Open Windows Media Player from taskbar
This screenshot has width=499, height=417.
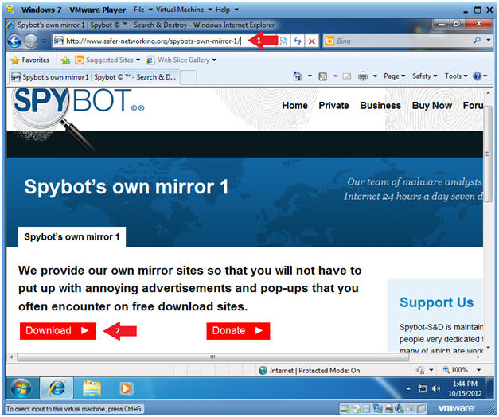(126, 388)
